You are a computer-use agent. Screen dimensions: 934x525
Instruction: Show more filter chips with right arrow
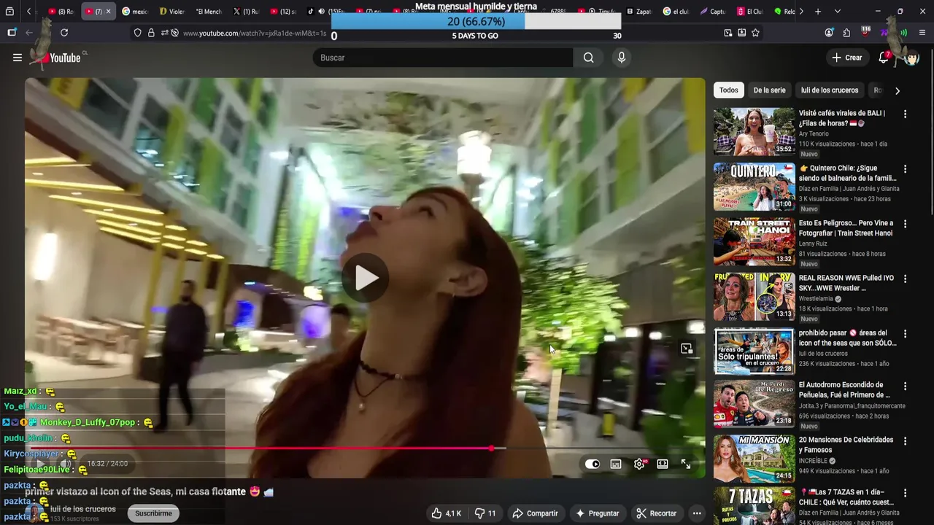[897, 90]
